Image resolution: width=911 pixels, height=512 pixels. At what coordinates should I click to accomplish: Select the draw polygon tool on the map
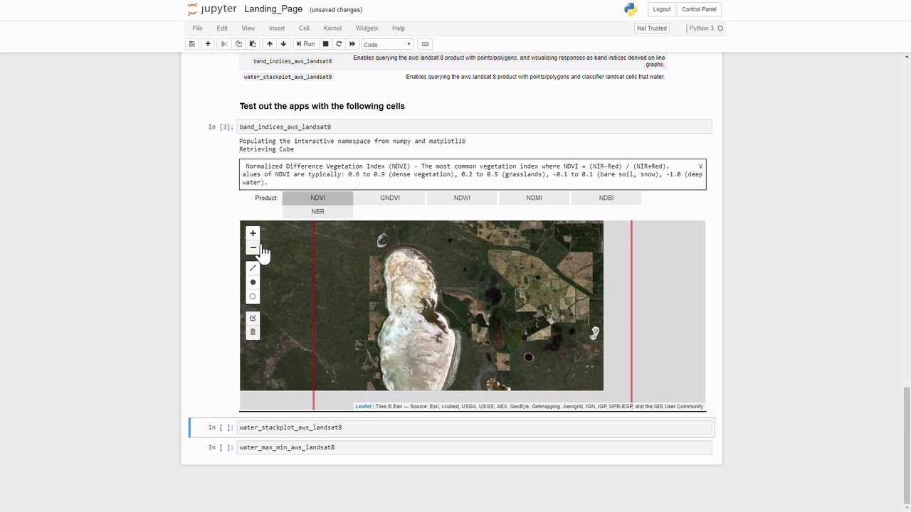tap(253, 282)
